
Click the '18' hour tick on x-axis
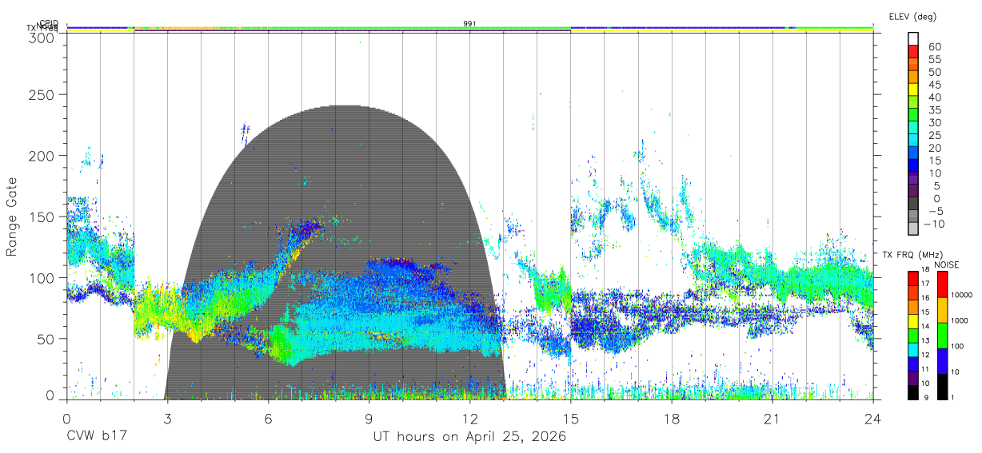[671, 419]
